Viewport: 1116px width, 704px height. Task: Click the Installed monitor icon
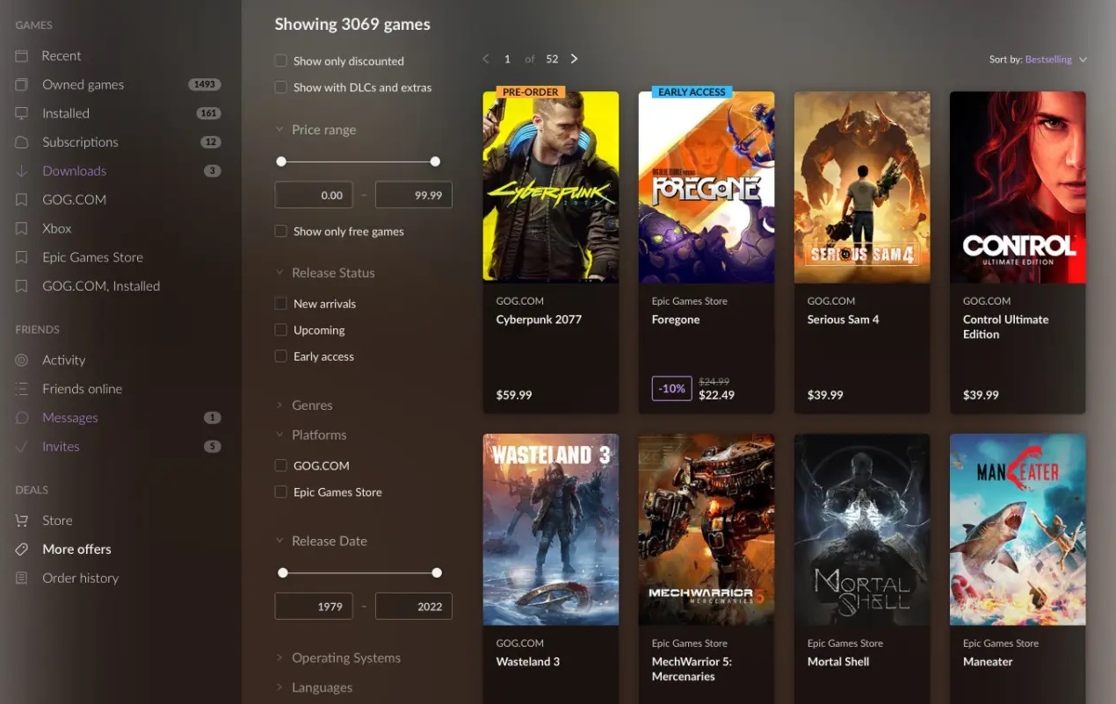tap(22, 113)
